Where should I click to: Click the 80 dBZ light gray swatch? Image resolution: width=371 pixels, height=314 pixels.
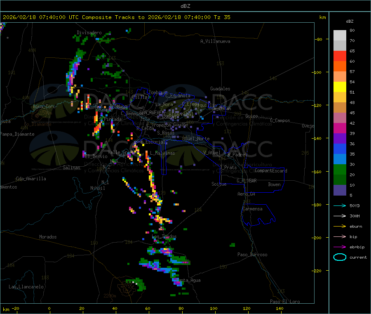(340, 35)
